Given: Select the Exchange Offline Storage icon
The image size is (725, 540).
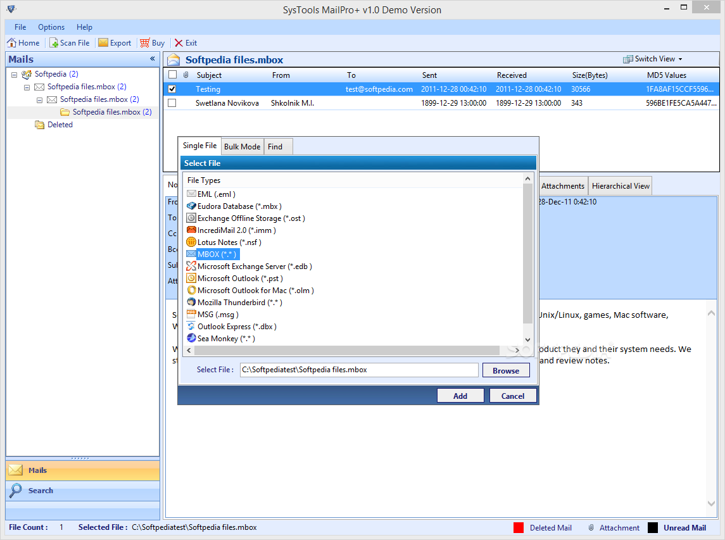Looking at the screenshot, I should (x=191, y=218).
